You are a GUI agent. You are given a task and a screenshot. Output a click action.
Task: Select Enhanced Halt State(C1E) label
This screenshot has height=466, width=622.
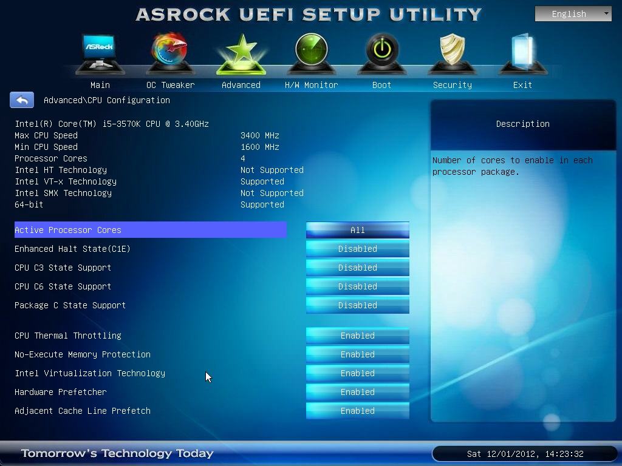point(72,249)
